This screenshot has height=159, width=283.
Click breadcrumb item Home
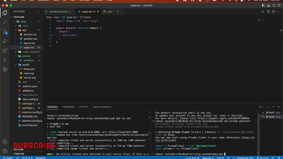point(87,17)
